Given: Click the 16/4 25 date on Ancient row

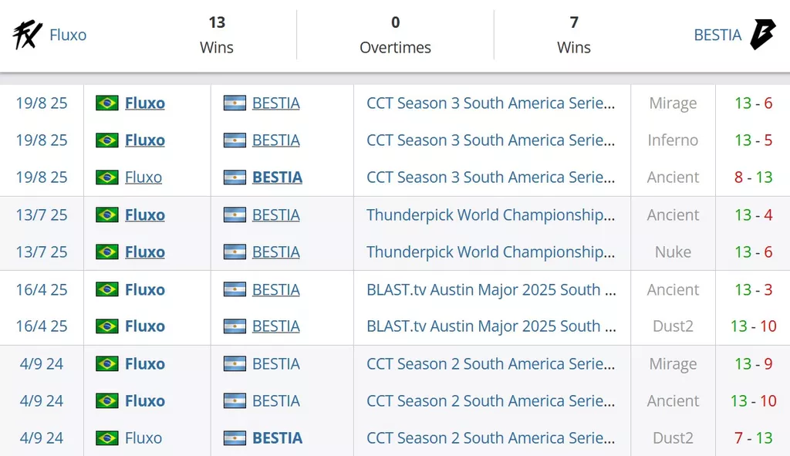Looking at the screenshot, I should 42,289.
